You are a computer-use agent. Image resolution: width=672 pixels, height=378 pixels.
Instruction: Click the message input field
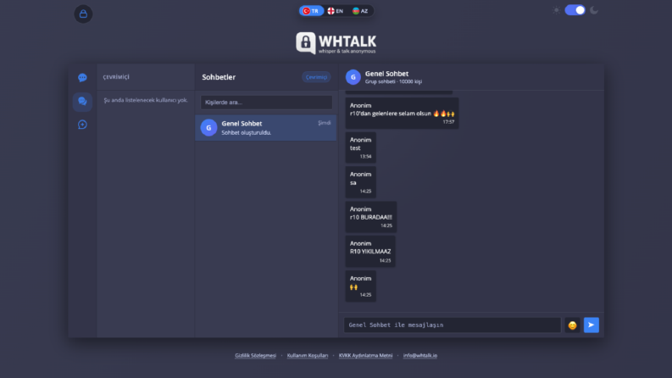pos(453,325)
